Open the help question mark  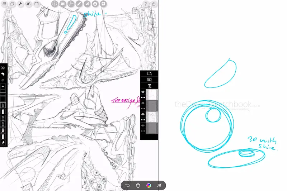146,4
